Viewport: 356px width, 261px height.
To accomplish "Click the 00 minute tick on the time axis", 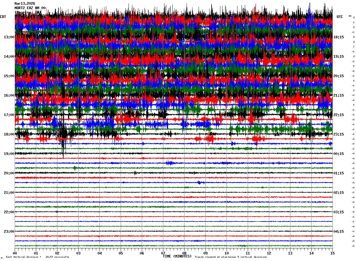I will click(15, 253).
